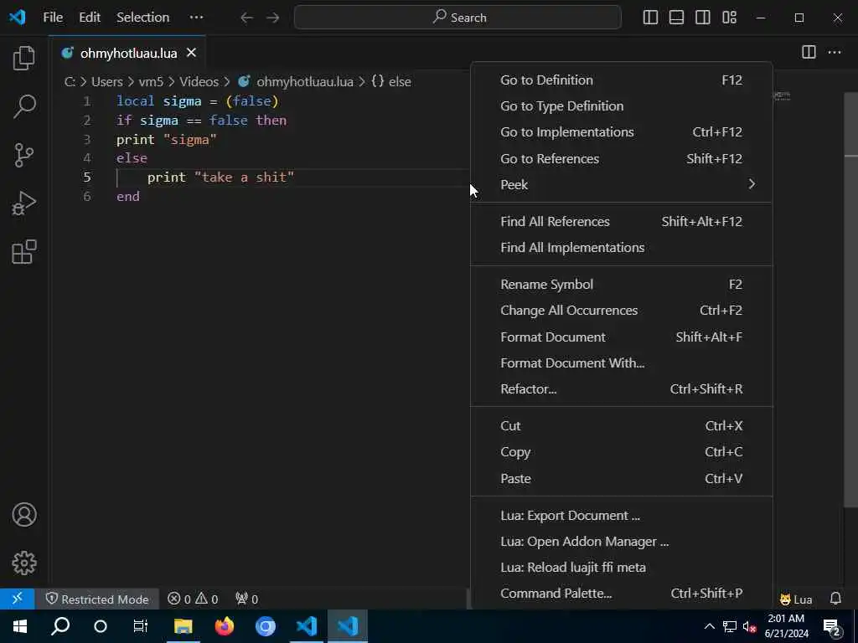Select the ohmyhotluau.lua editor tab
The image size is (858, 643).
127,53
